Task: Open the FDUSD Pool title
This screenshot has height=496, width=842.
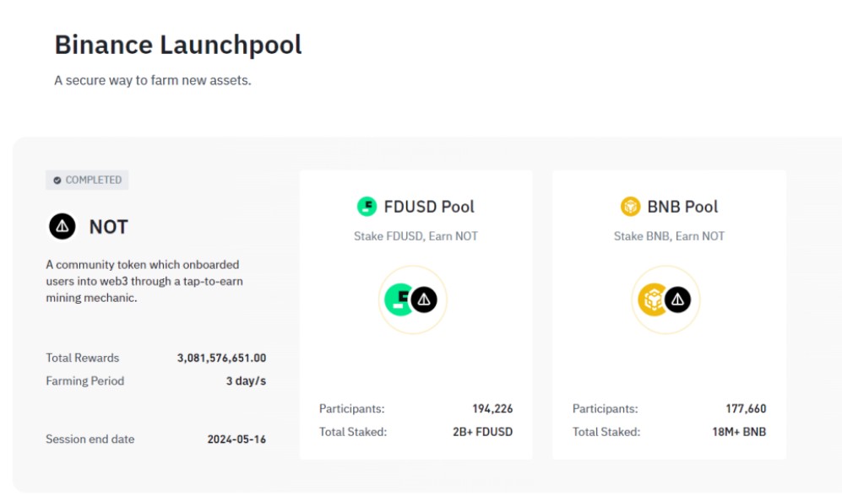Action: (x=429, y=207)
